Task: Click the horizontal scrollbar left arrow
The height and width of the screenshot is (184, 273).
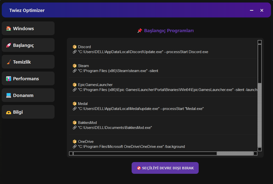Action: 71,153
